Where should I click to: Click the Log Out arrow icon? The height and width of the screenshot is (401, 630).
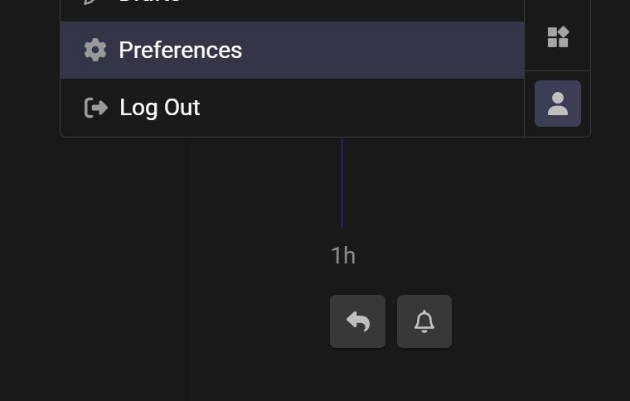[x=96, y=108]
